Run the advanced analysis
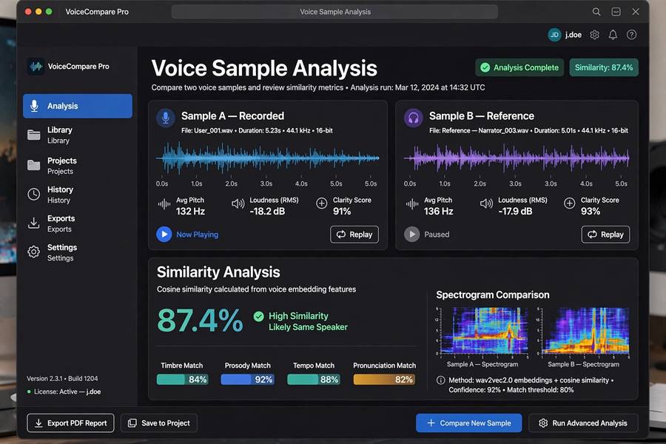The height and width of the screenshot is (444, 666). tap(583, 423)
